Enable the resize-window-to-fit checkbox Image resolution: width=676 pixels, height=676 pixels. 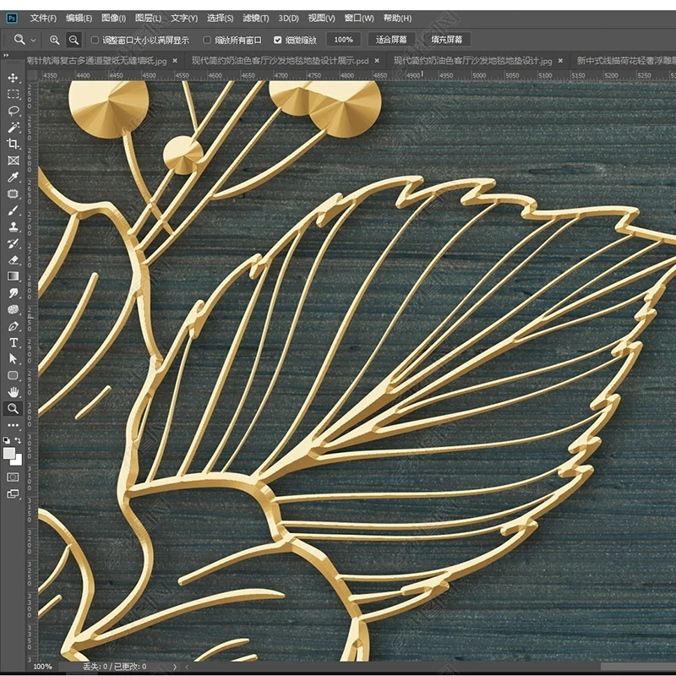point(93,38)
